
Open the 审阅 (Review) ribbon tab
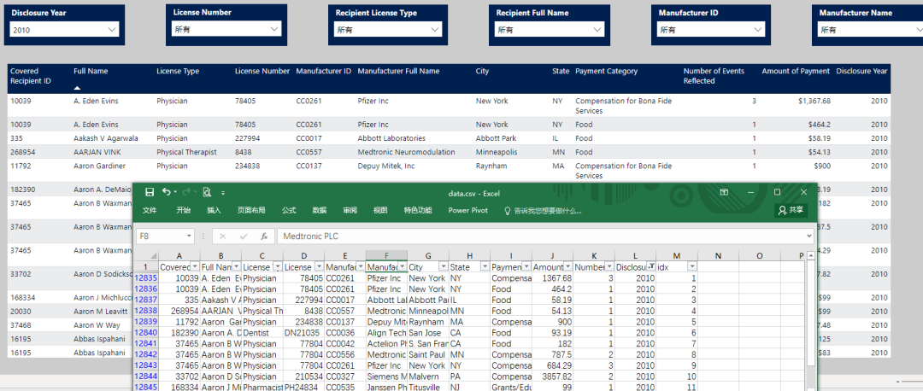tap(350, 211)
